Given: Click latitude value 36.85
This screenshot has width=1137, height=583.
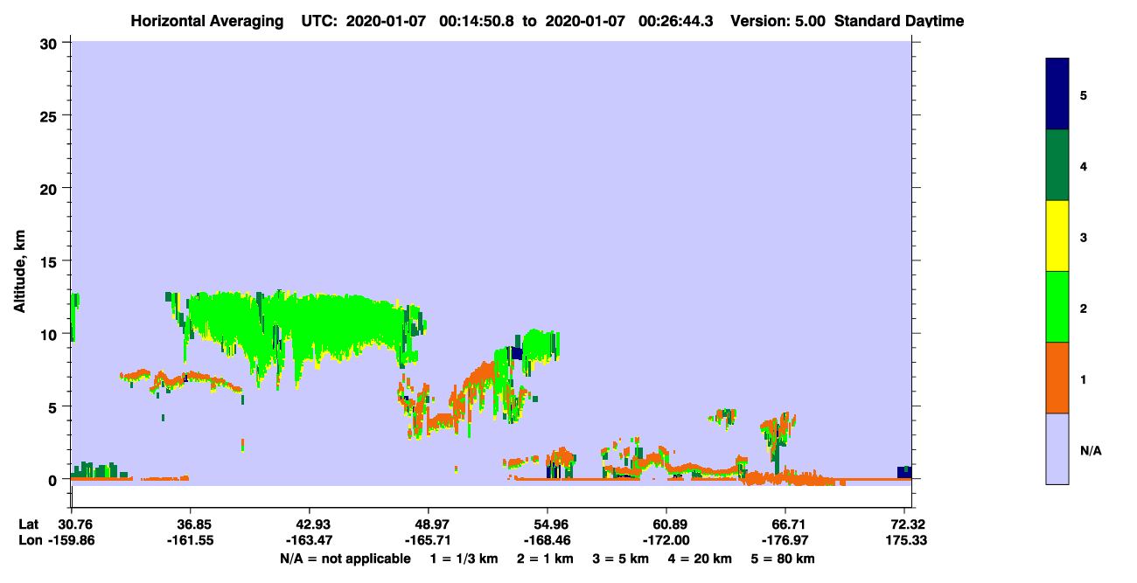Looking at the screenshot, I should (x=191, y=524).
